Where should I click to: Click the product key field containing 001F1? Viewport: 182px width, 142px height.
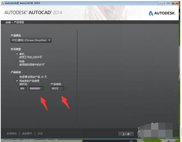(57, 88)
